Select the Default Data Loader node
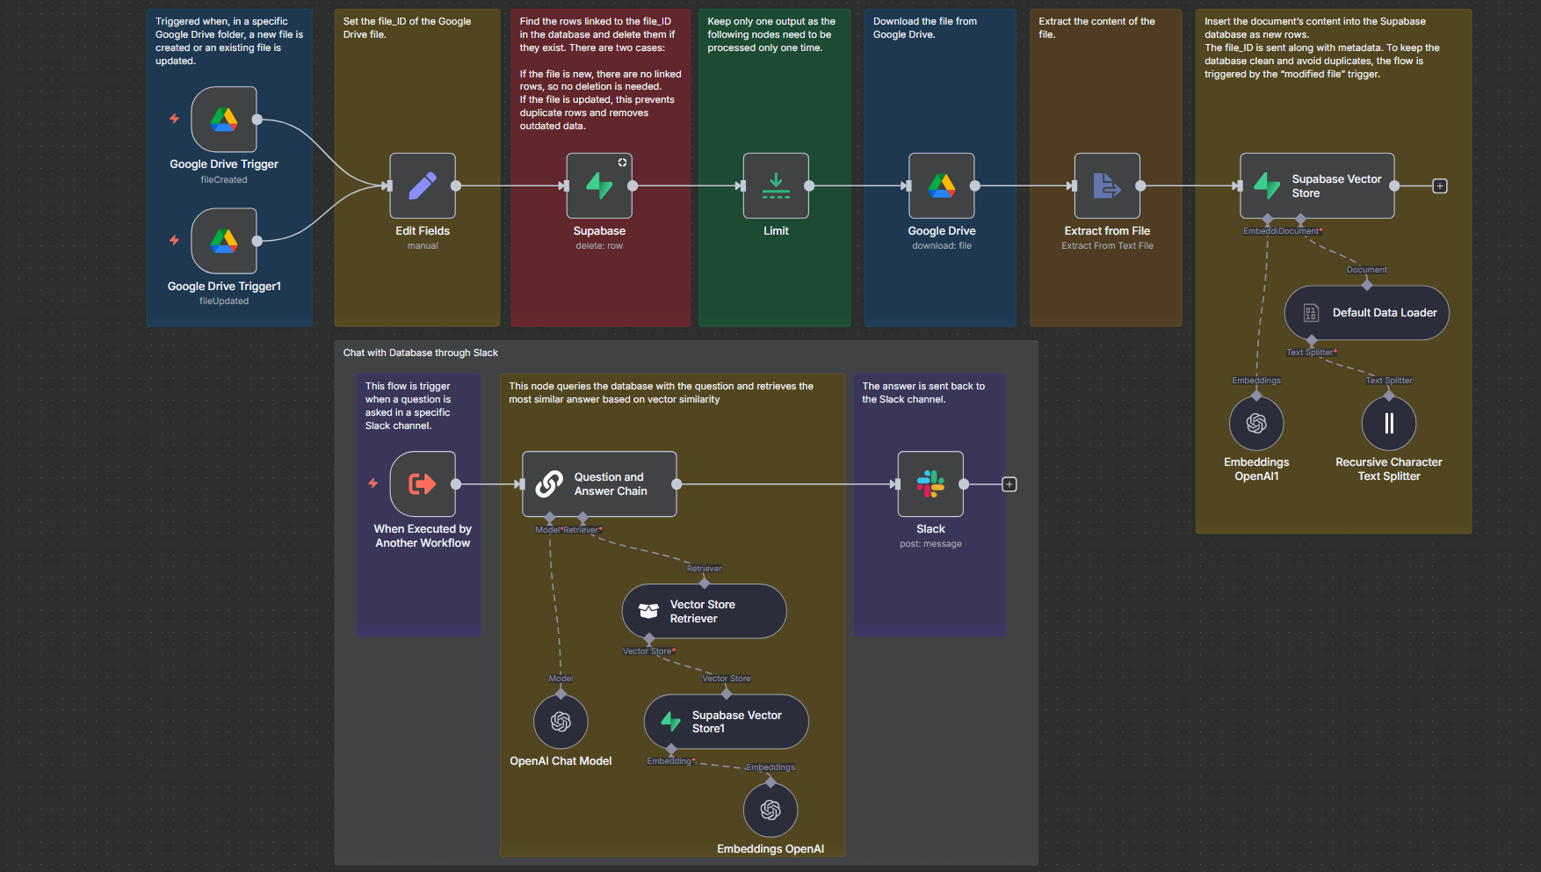Viewport: 1541px width, 872px height. [x=1367, y=313]
